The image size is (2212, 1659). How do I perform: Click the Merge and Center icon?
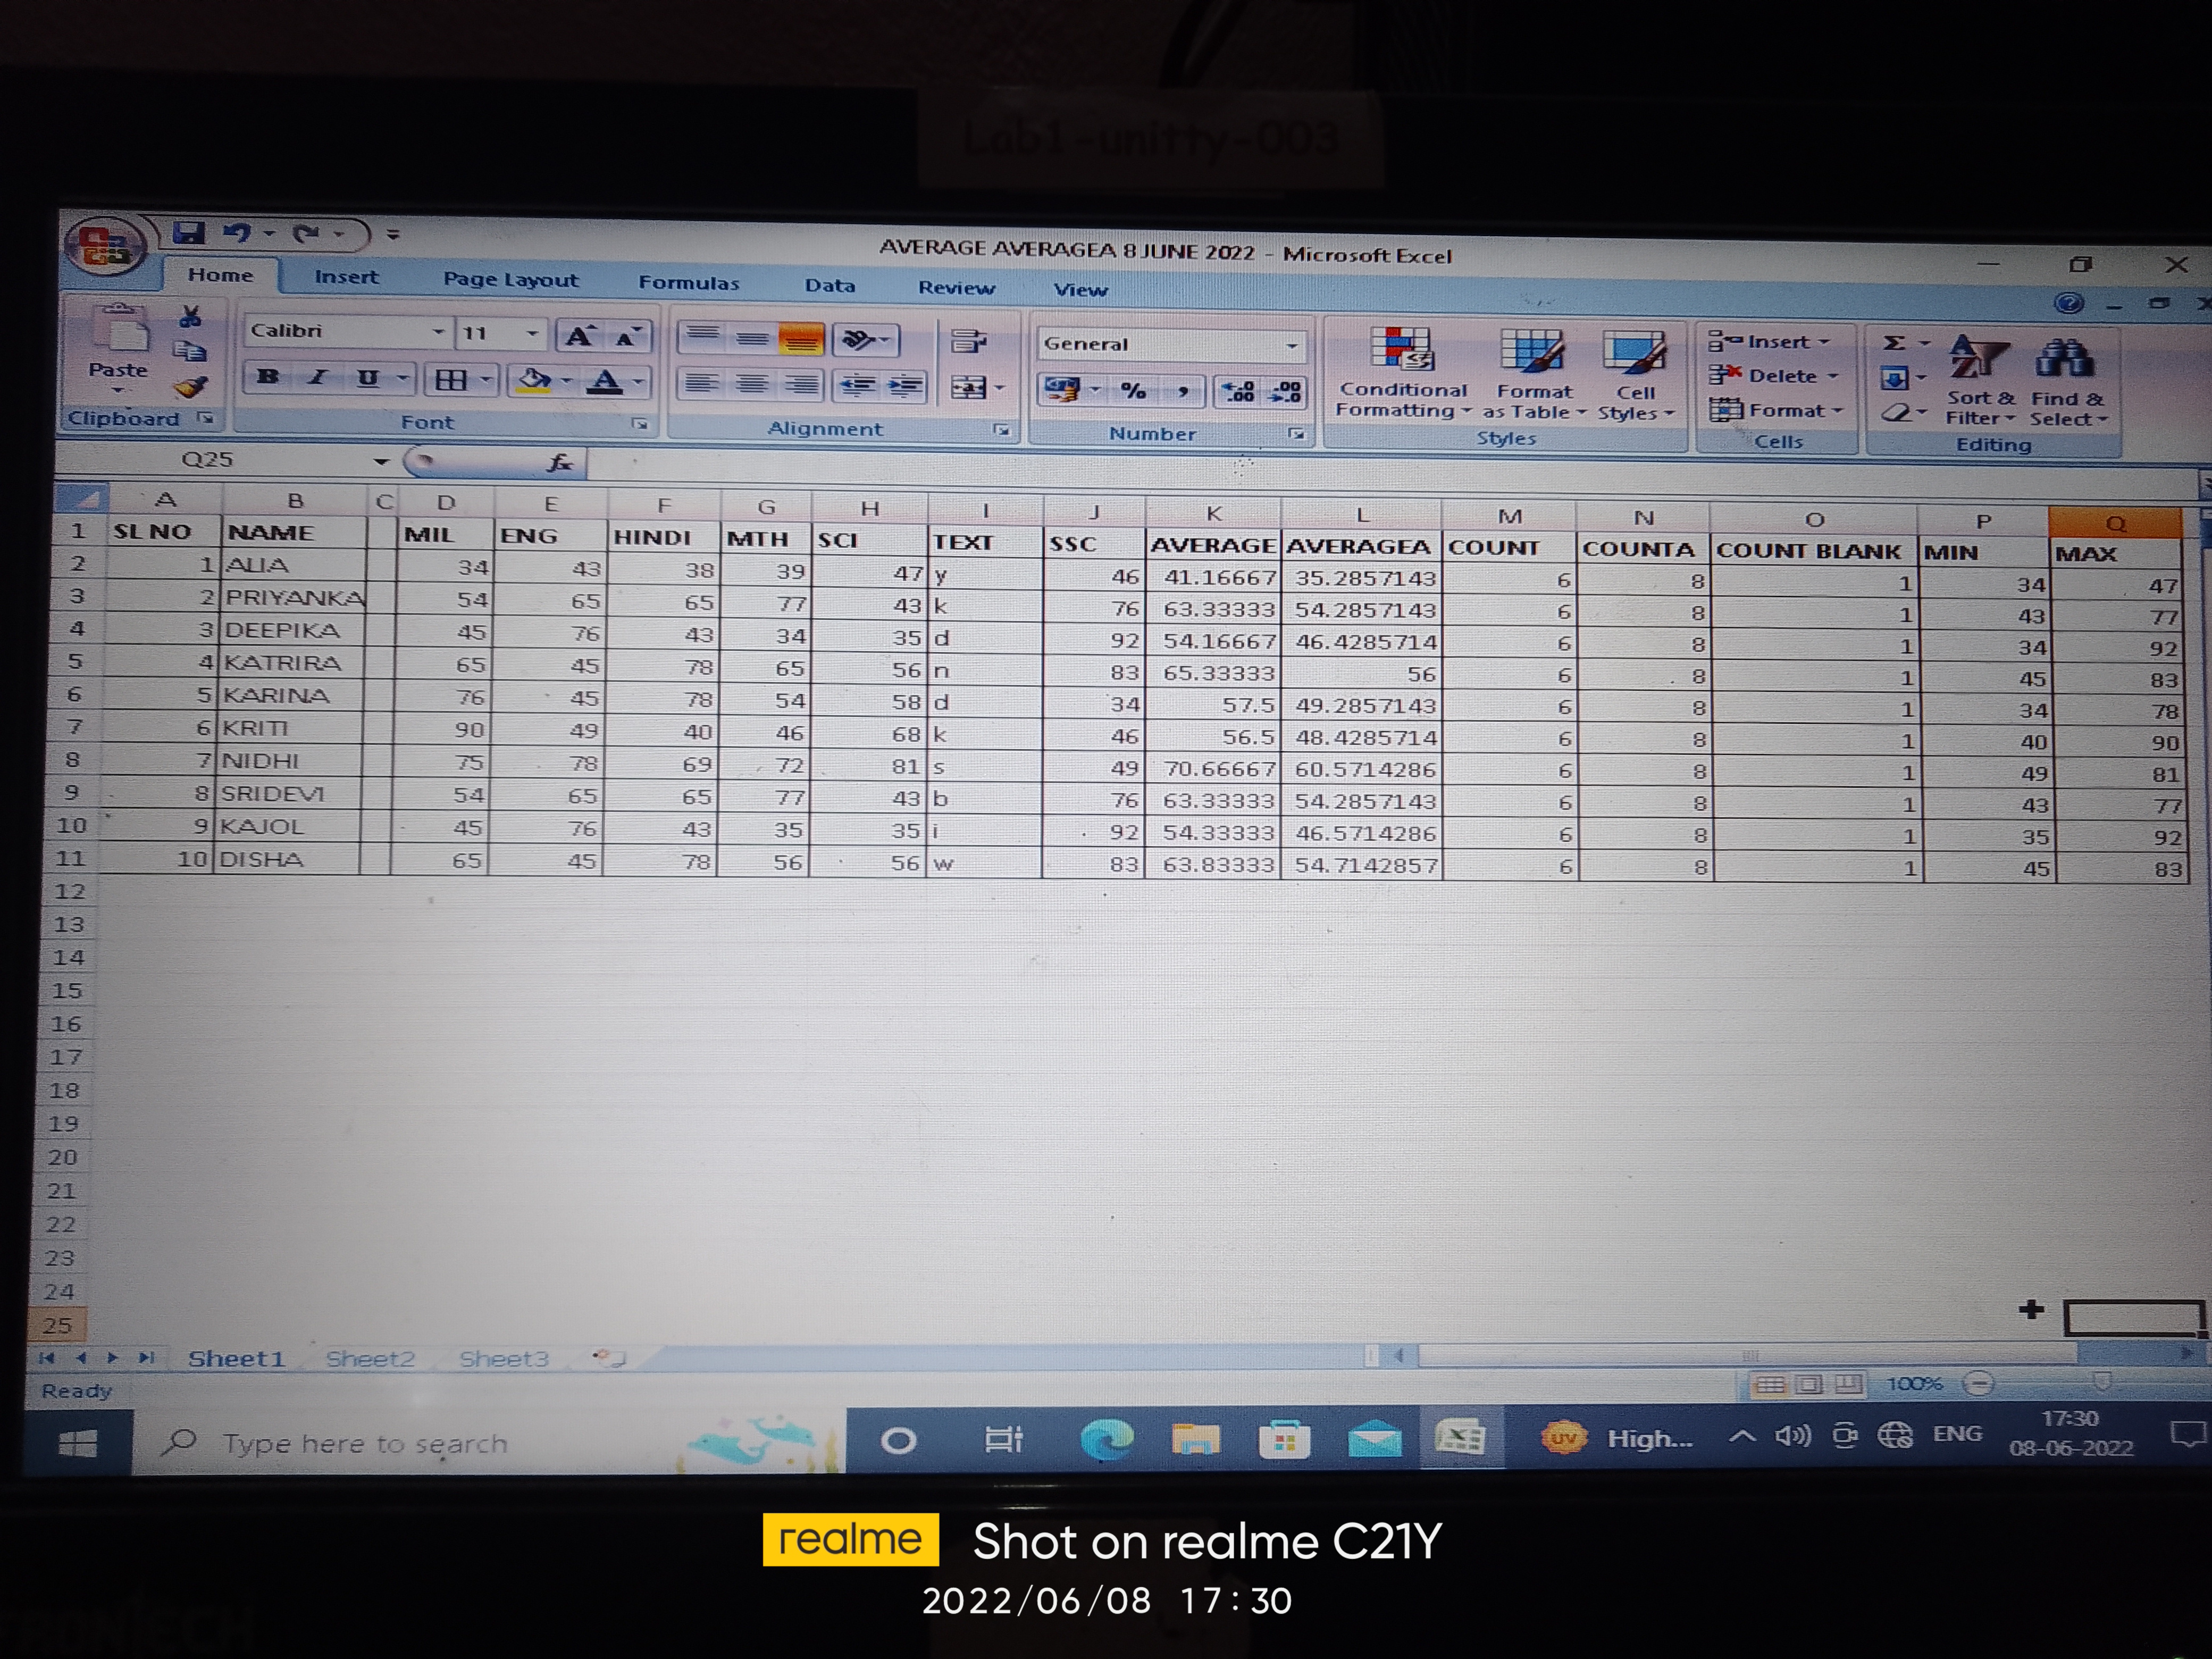coord(968,388)
